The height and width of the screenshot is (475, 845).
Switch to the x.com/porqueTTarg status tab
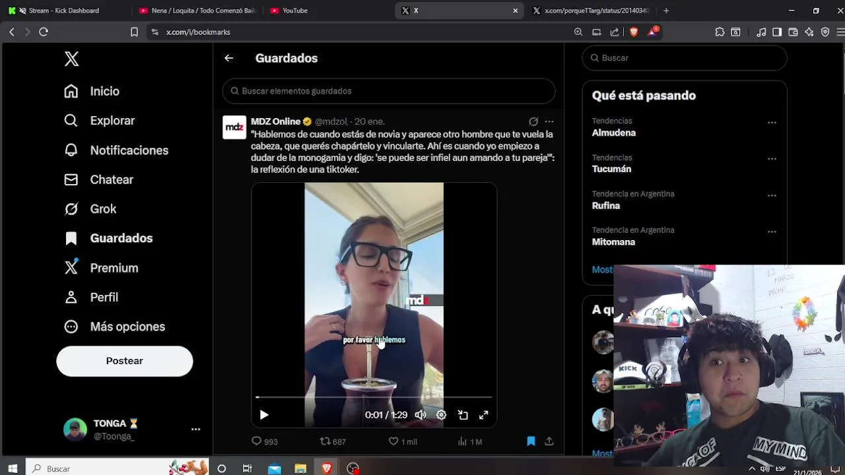point(591,11)
